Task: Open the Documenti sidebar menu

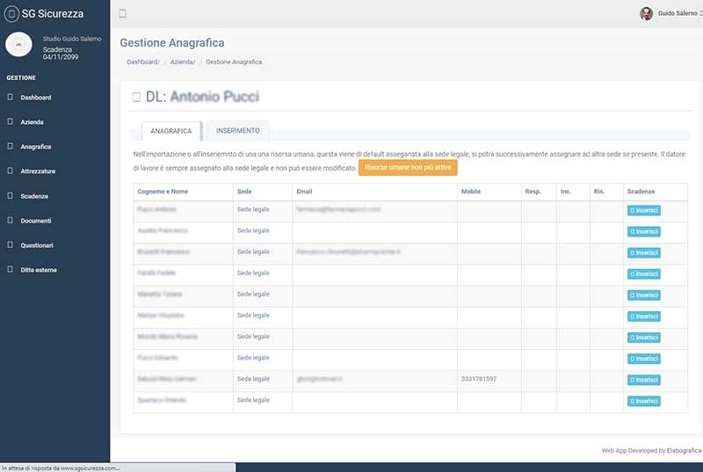Action: [36, 221]
